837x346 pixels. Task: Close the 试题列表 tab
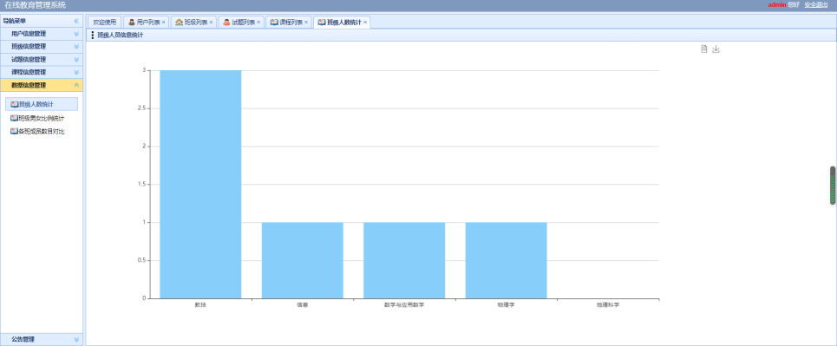[258, 23]
